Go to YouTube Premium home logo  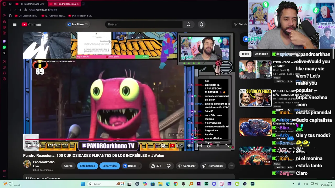click(31, 25)
